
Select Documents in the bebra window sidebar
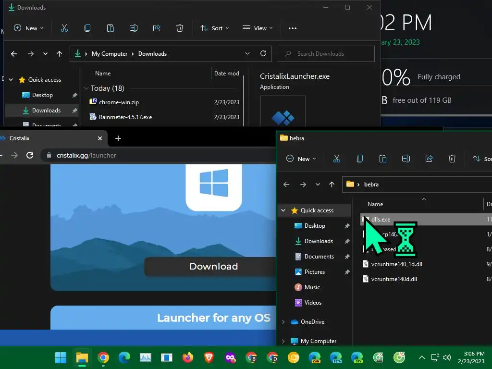(x=315, y=257)
